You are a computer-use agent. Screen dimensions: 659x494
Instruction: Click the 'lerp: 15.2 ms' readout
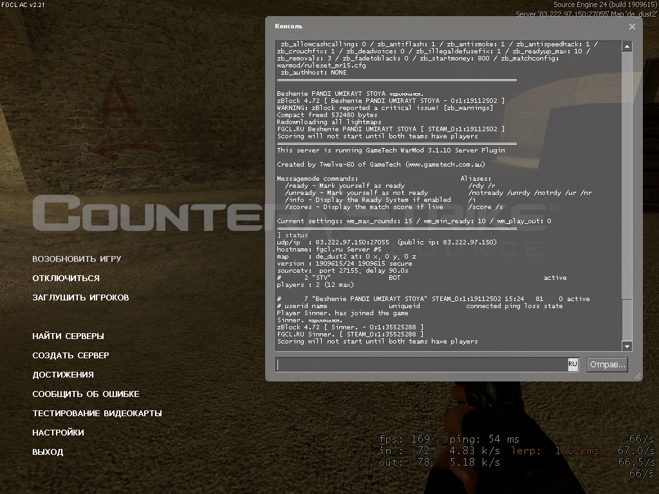(x=555, y=451)
